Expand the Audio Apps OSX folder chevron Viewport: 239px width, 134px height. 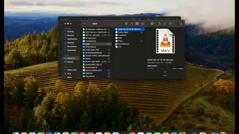(111, 50)
